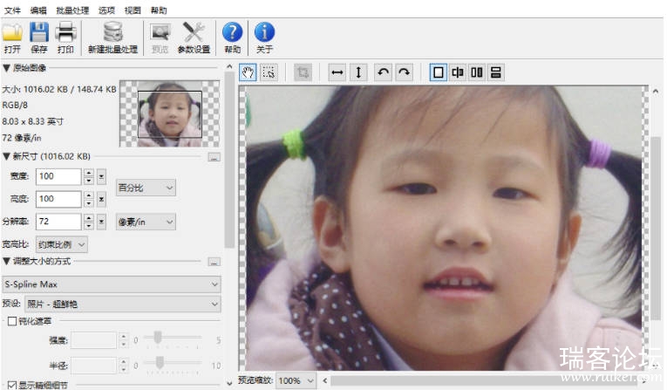
Task: Click the ellipsis button in 新尺寸 header
Action: [214, 157]
